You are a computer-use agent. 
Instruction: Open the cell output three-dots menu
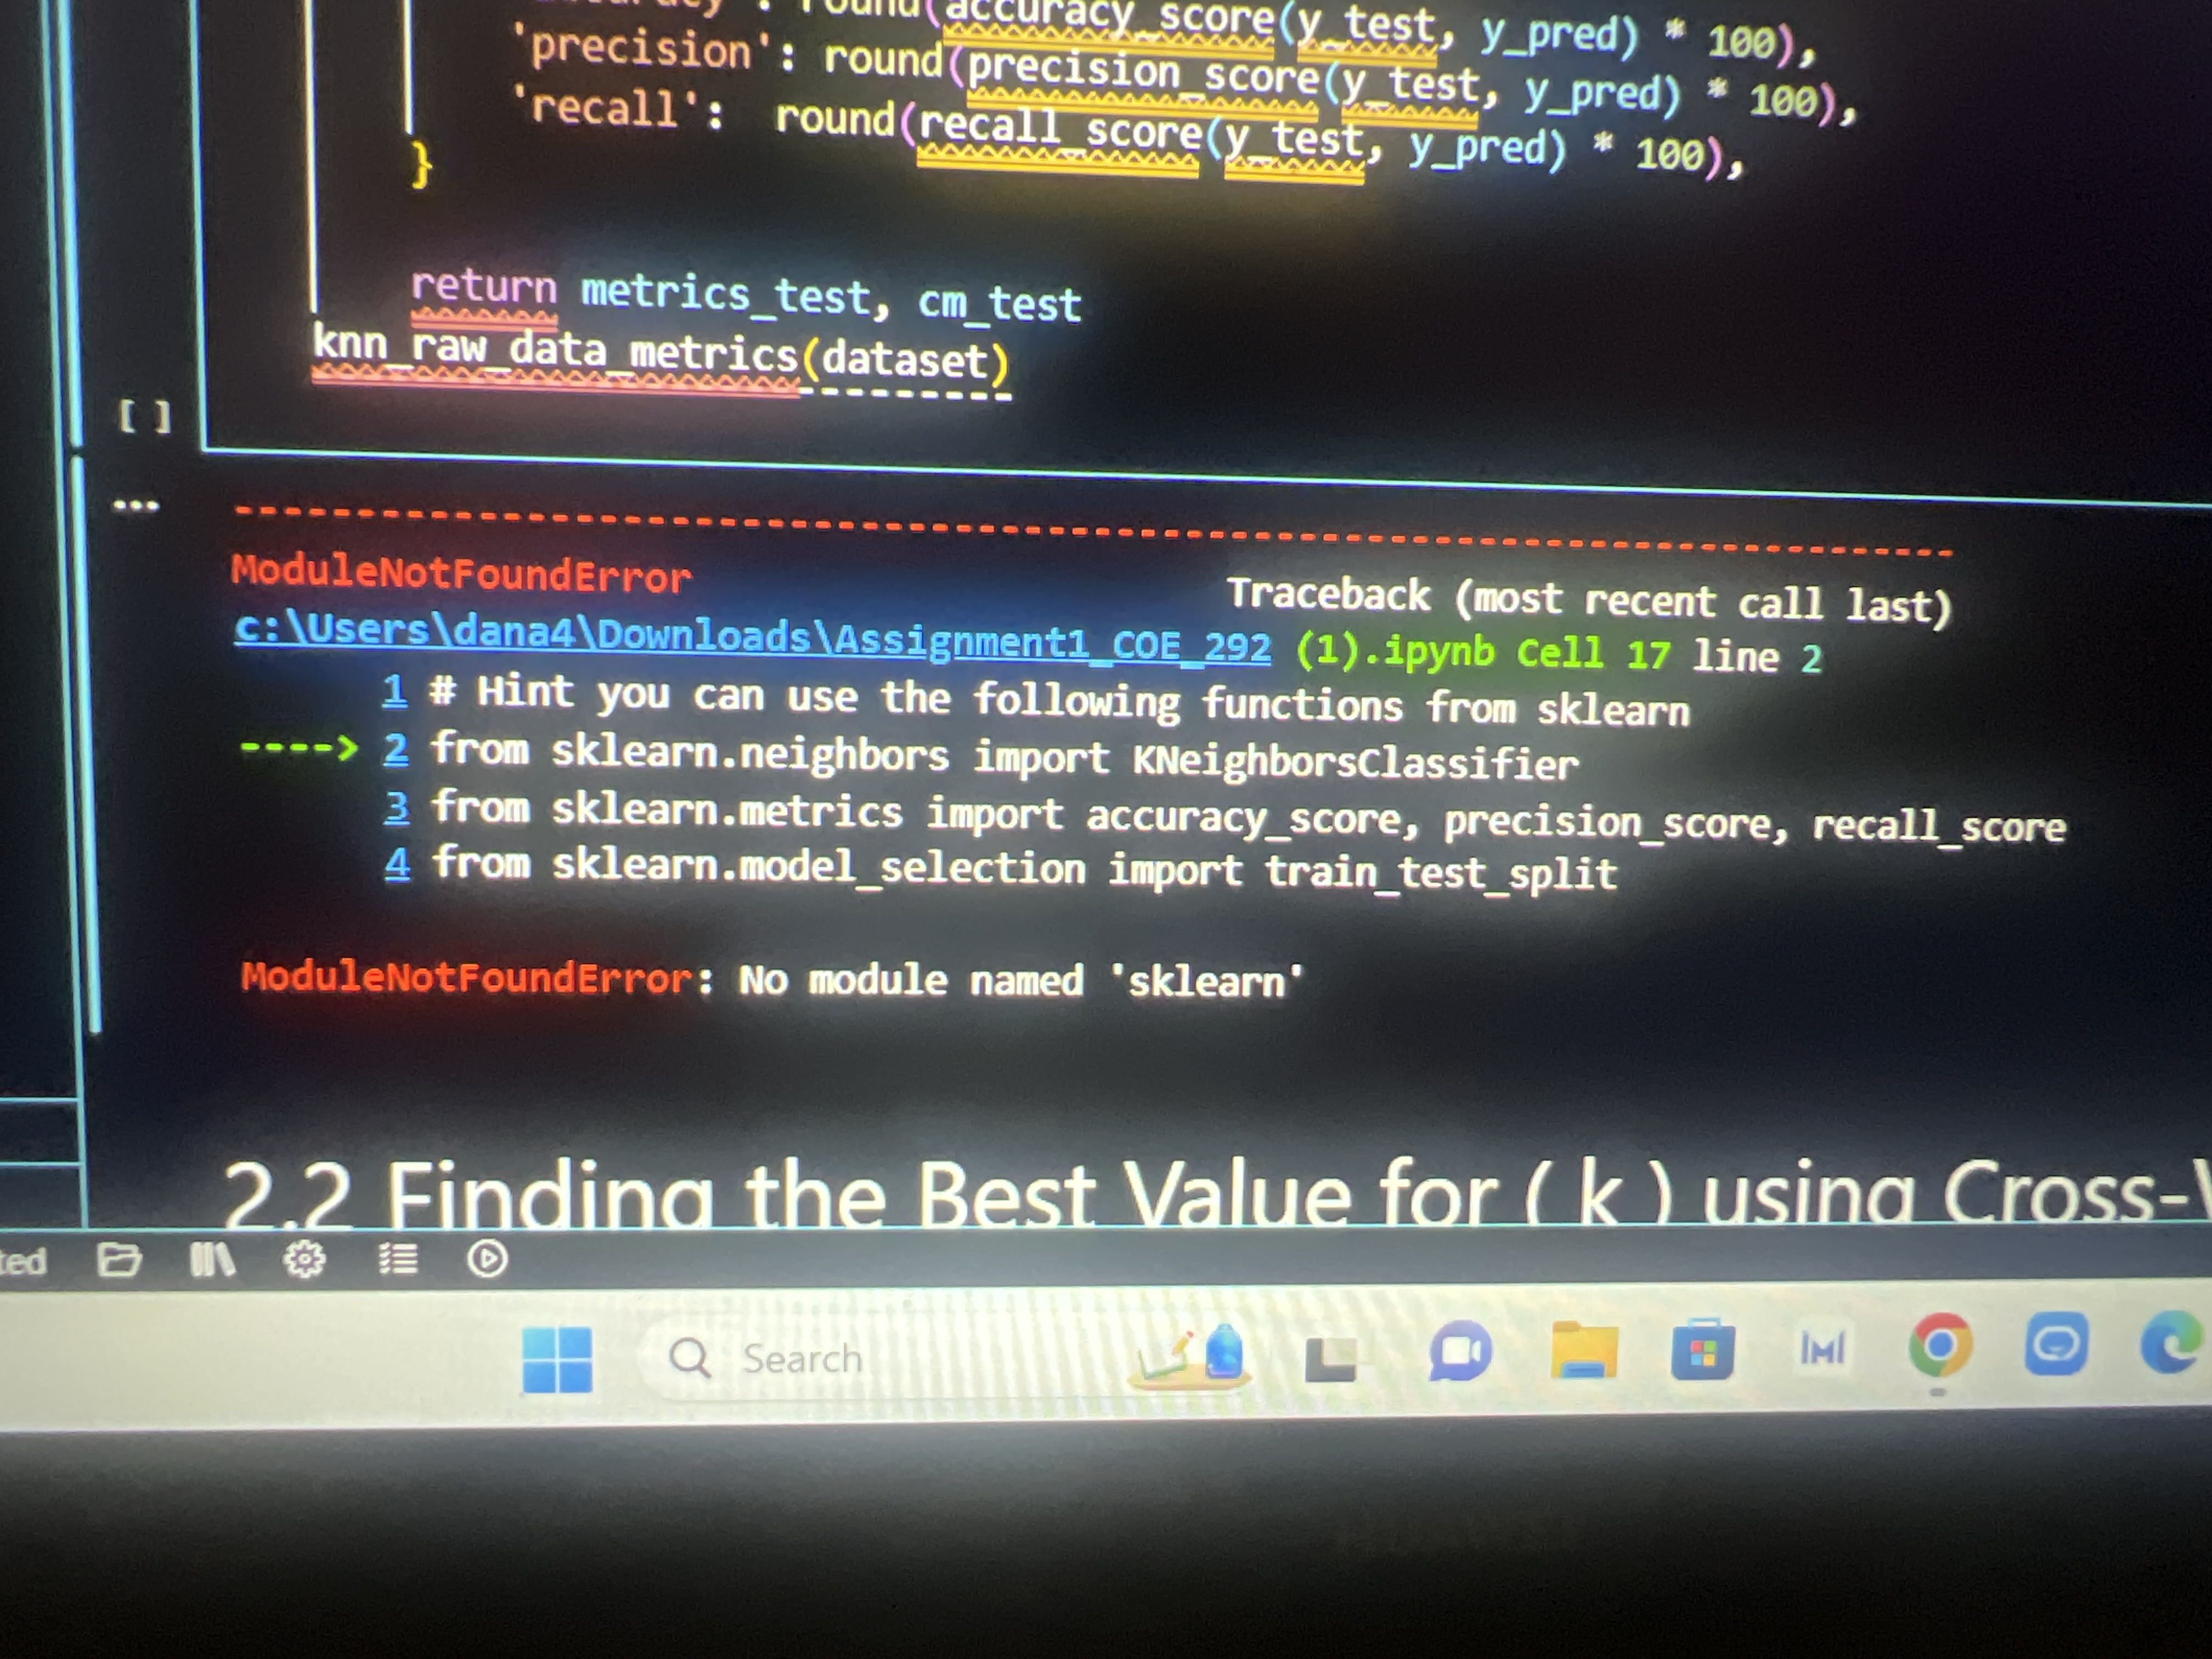136,506
